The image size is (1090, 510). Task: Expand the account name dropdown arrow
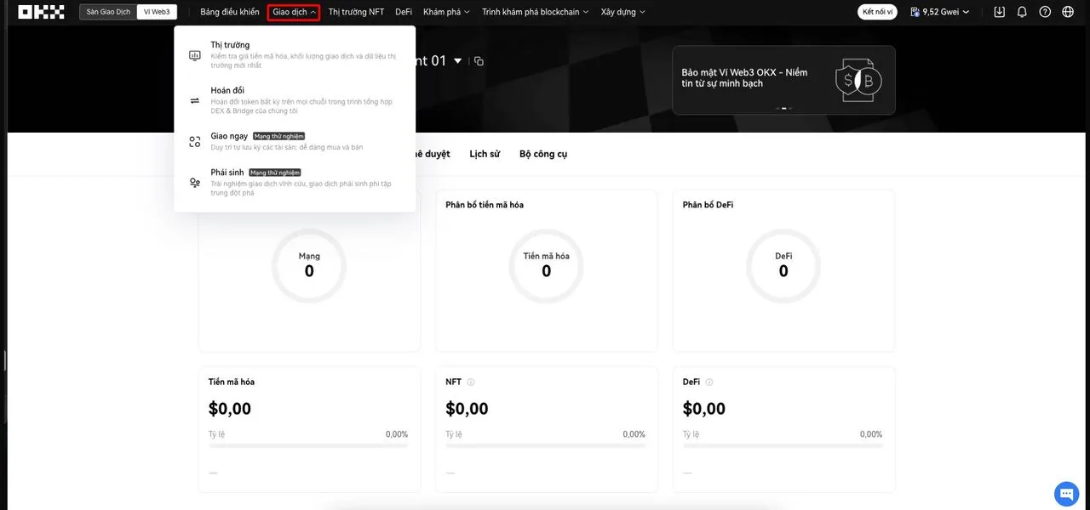click(x=458, y=61)
